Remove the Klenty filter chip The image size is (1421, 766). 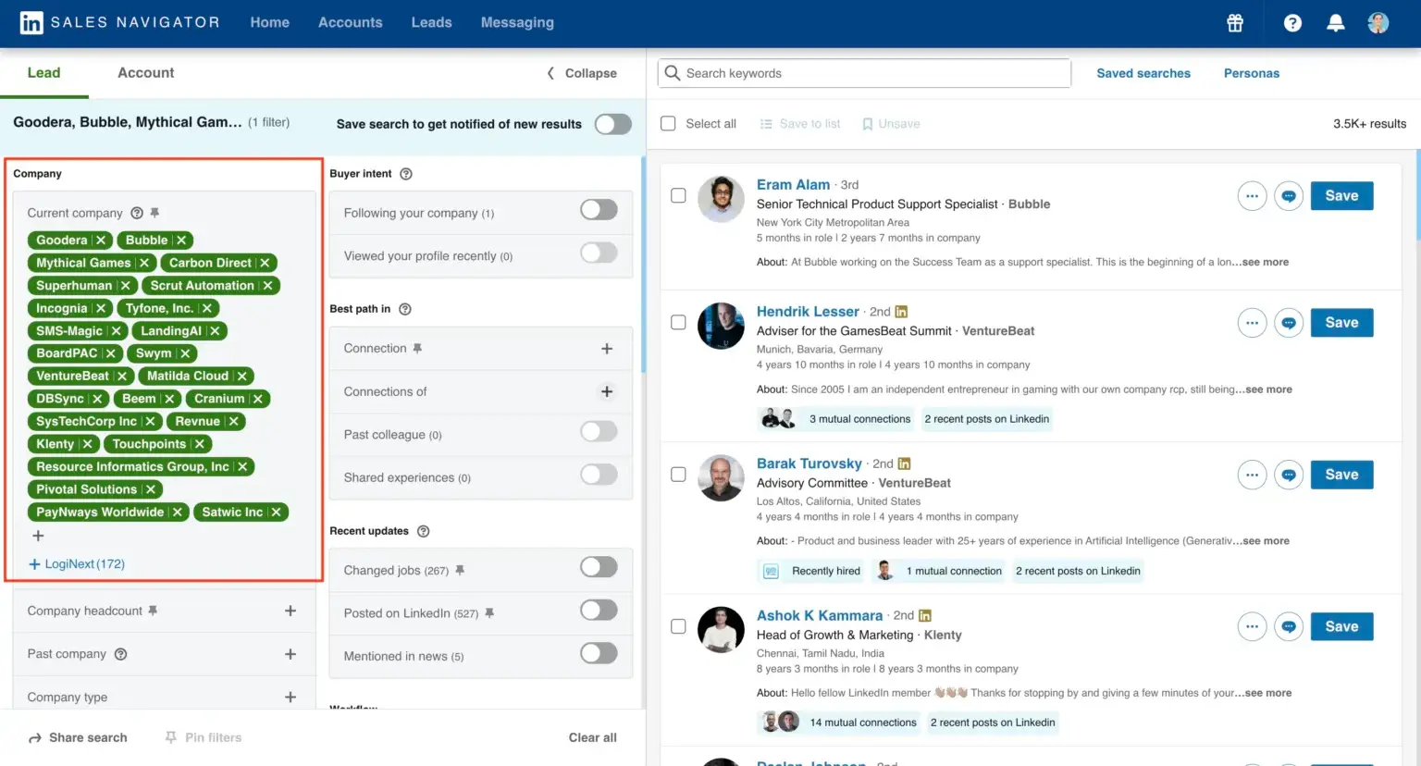[x=87, y=444]
